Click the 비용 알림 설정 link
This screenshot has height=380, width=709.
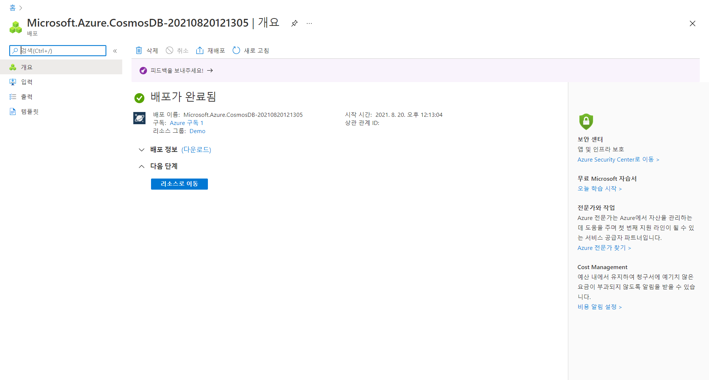click(600, 307)
